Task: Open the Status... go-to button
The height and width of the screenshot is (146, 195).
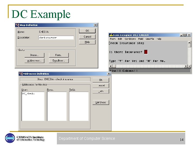Action: pos(34,55)
